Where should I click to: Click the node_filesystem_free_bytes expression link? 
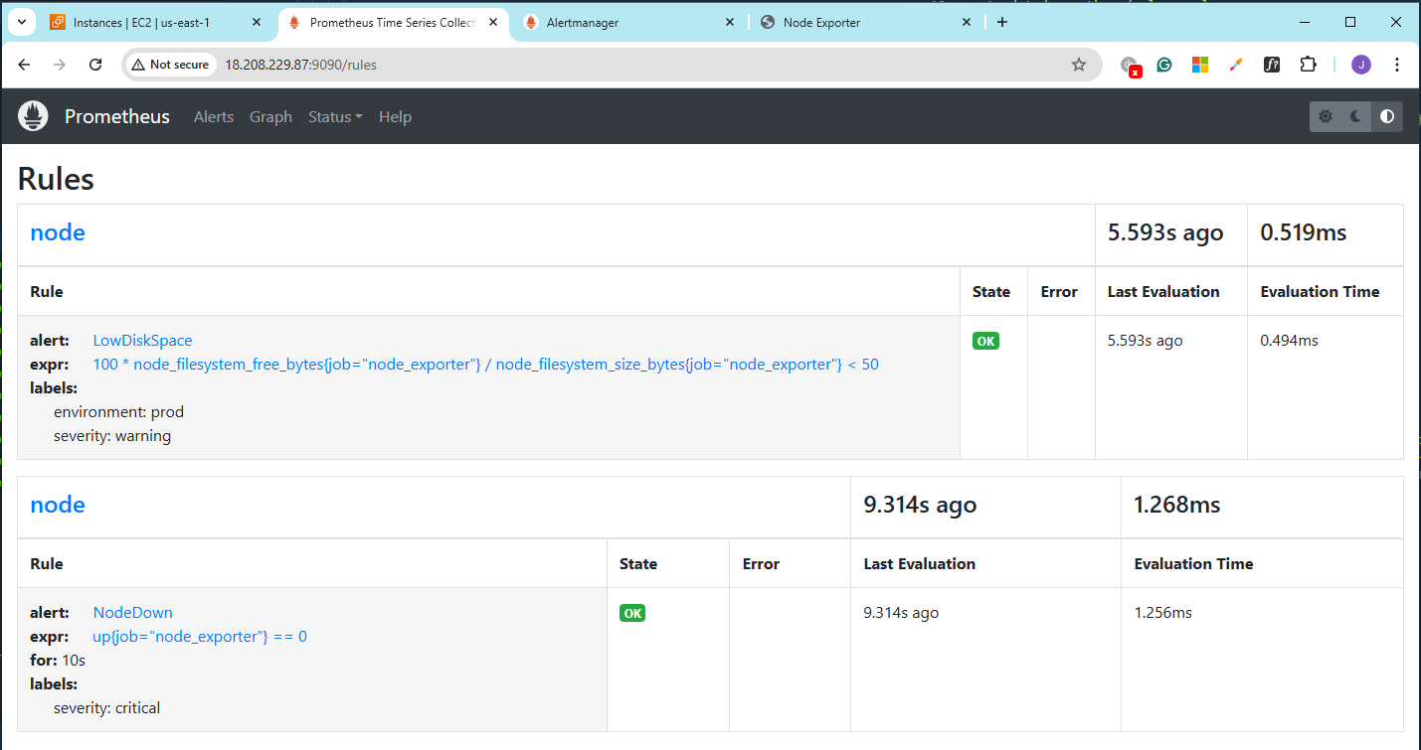coord(485,365)
